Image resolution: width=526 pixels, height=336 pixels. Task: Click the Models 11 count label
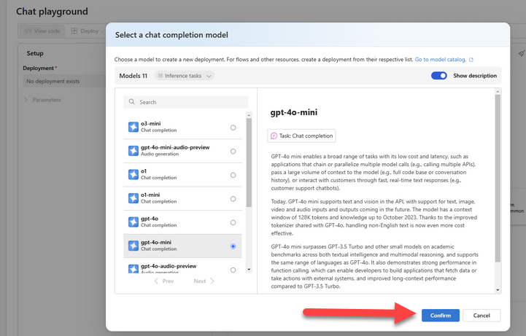click(134, 76)
